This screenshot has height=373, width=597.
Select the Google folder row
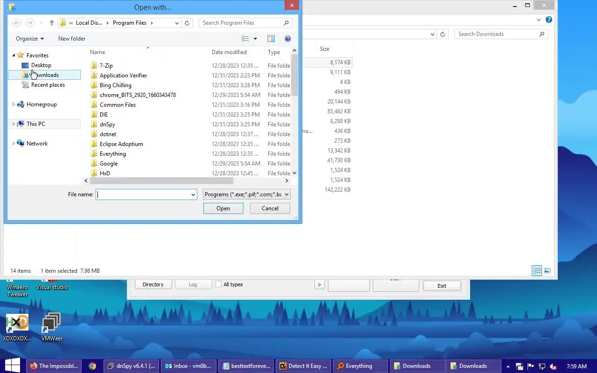[x=109, y=164]
